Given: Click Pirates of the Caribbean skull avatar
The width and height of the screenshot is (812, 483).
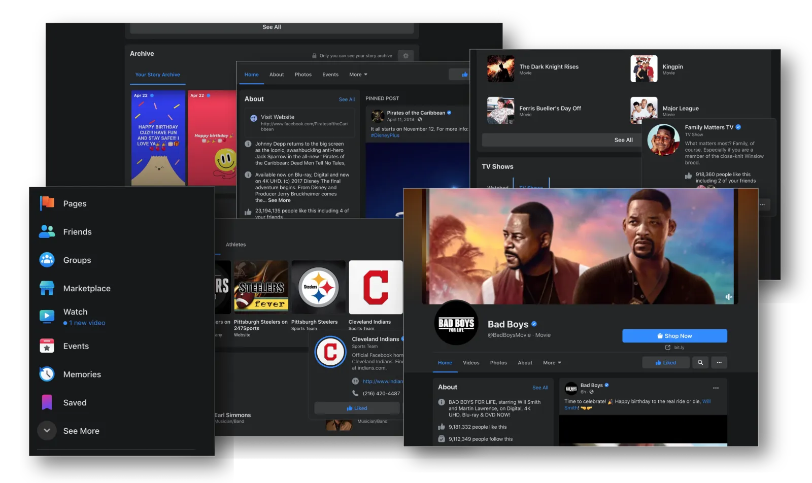Looking at the screenshot, I should [x=378, y=116].
